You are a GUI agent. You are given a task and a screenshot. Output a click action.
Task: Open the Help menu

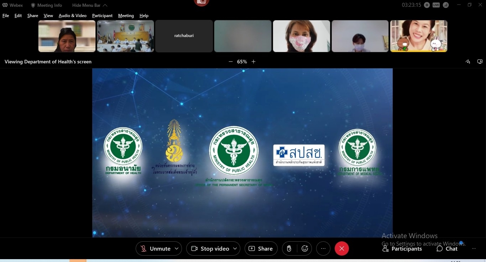144,16
